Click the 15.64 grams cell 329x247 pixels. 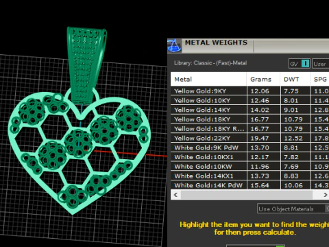coord(263,185)
